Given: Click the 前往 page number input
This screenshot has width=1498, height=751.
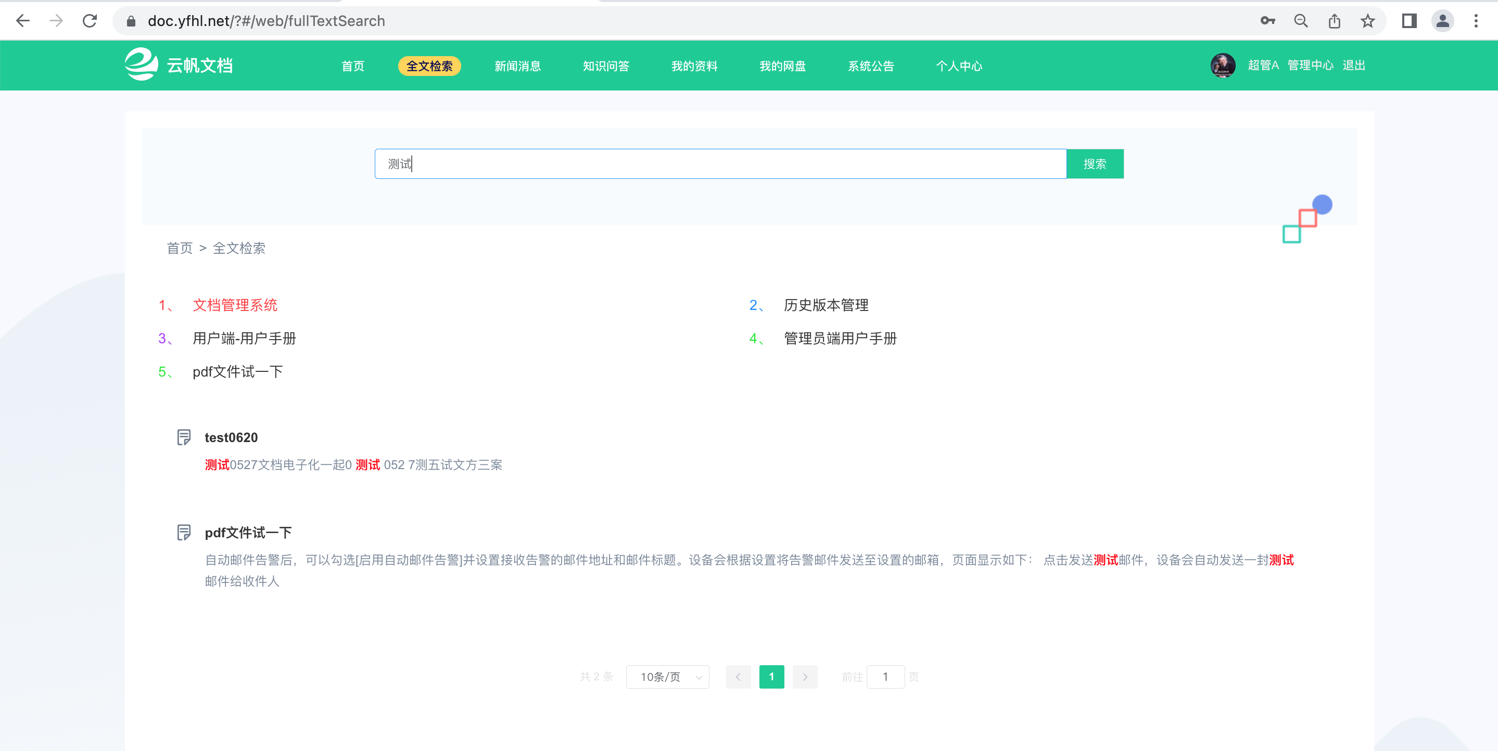Looking at the screenshot, I should (886, 677).
